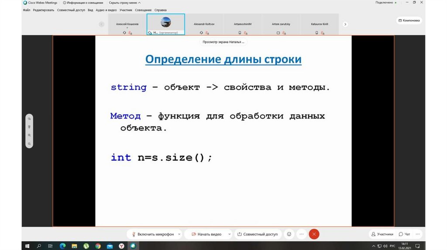The image size is (447, 250).
Task: Open Mail app from taskbar
Action: [110, 246]
